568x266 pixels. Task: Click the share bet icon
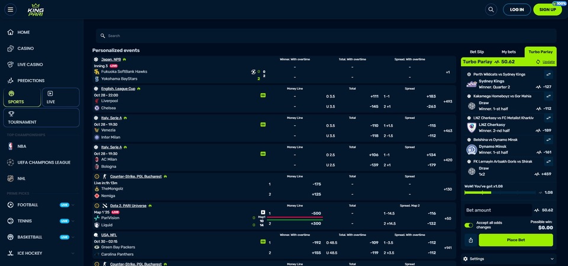[470, 240]
